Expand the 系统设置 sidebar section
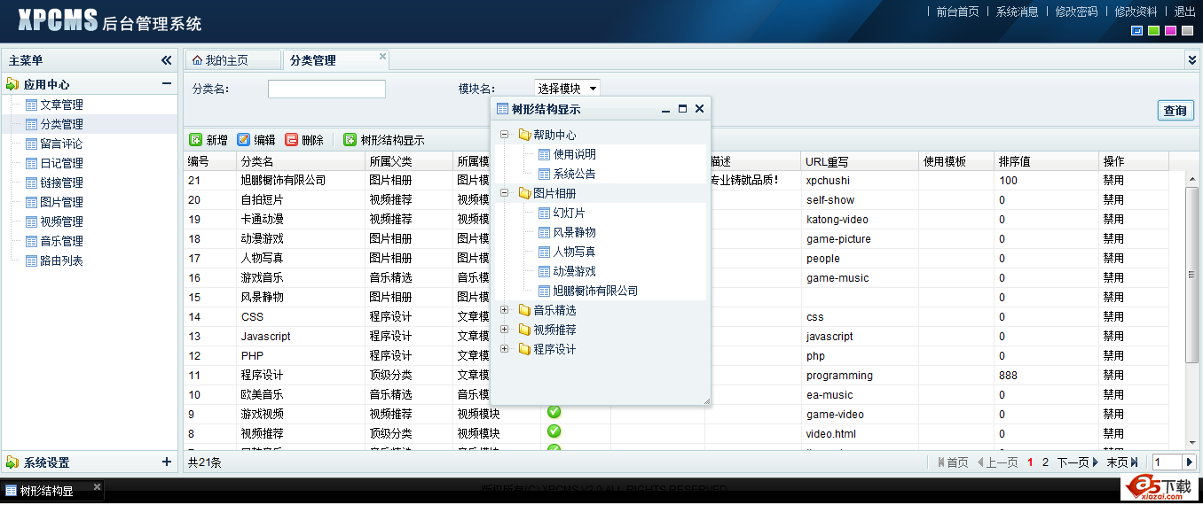The width and height of the screenshot is (1203, 505). (166, 462)
